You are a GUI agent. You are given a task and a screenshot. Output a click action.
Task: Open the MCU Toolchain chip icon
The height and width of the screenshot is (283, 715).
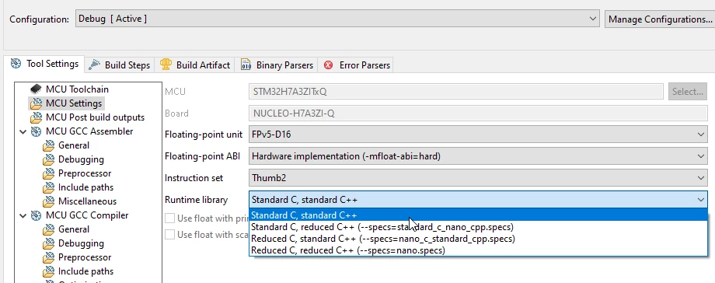coord(36,89)
